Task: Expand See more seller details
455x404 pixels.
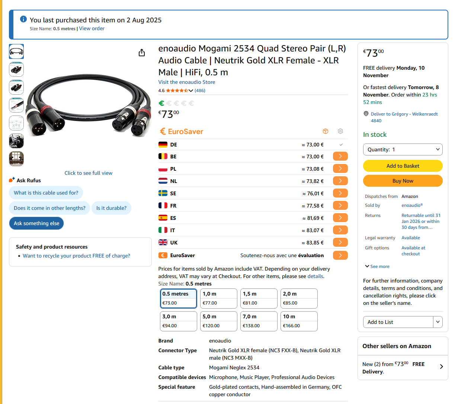Action: (377, 266)
